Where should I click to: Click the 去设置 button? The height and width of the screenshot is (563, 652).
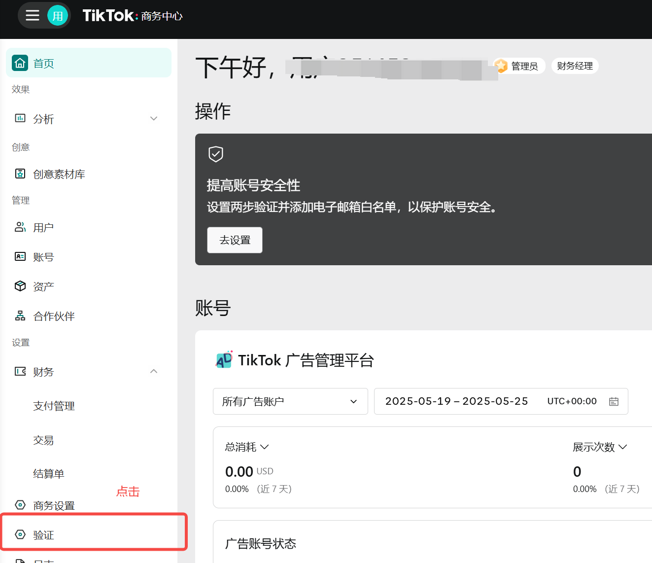pos(235,240)
